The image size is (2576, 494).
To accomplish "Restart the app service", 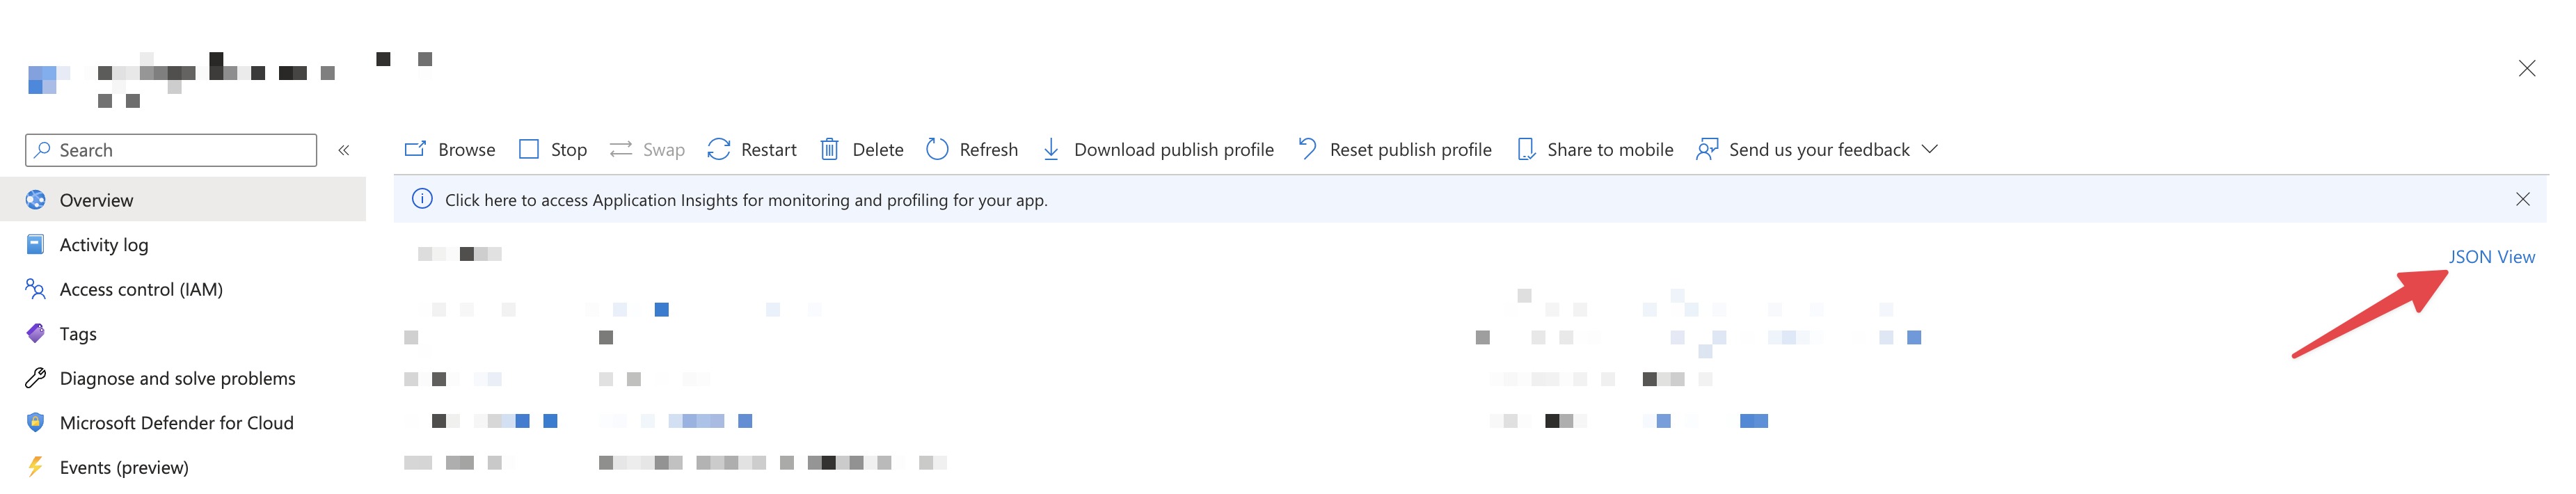I will click(751, 149).
